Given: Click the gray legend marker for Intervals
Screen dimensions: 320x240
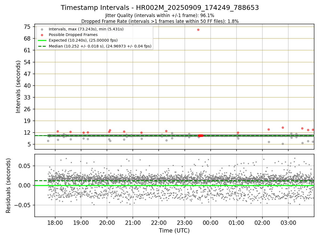Looking at the screenshot, I should click(x=42, y=29).
